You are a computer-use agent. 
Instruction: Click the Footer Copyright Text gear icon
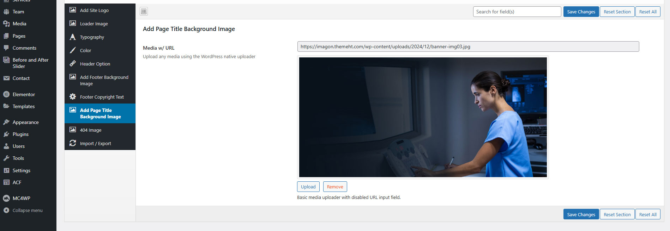click(x=73, y=97)
